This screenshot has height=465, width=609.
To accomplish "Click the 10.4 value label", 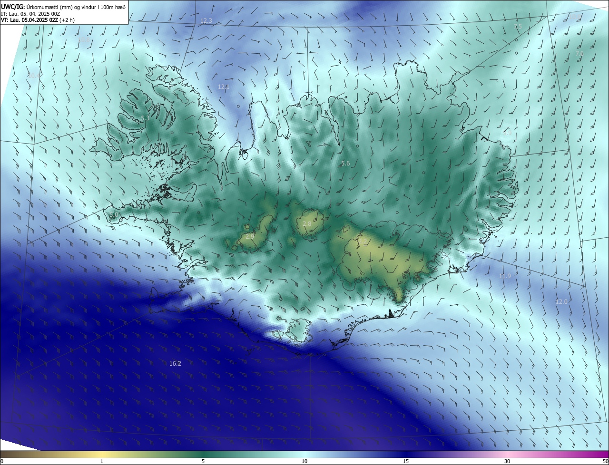I will [34, 76].
